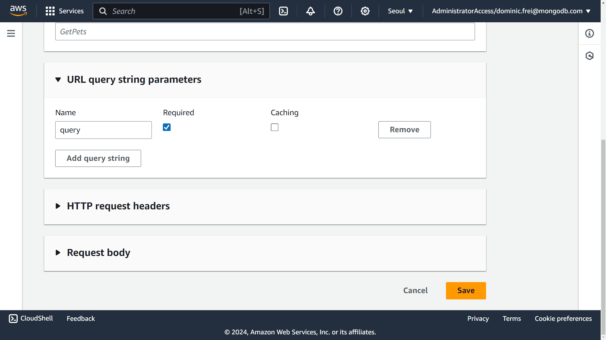Screen dimensions: 606x340
Task: Save the GetPets method request settings
Action: coord(466,290)
